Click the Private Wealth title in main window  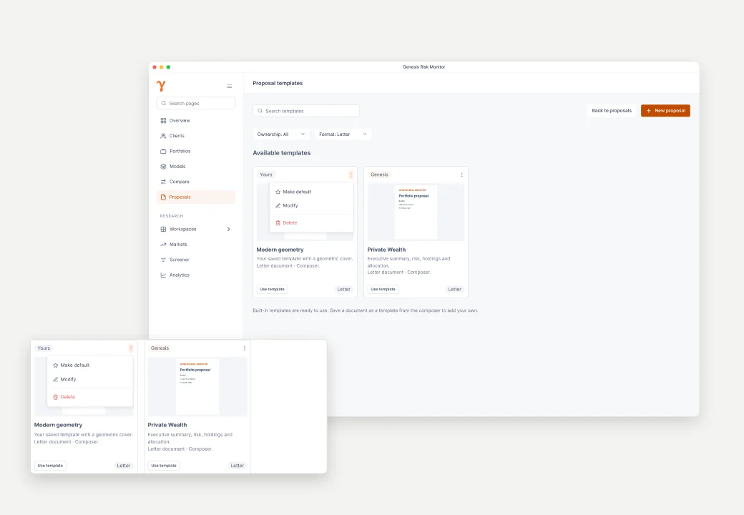pos(387,250)
